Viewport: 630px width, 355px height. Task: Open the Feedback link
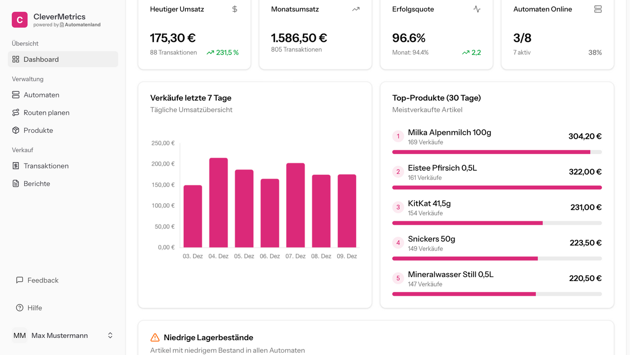point(63,280)
